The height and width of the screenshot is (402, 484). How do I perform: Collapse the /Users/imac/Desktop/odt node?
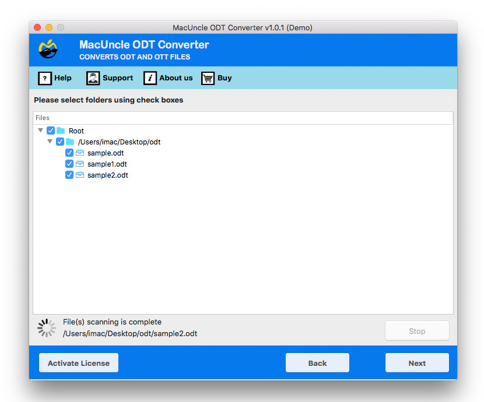click(x=50, y=142)
